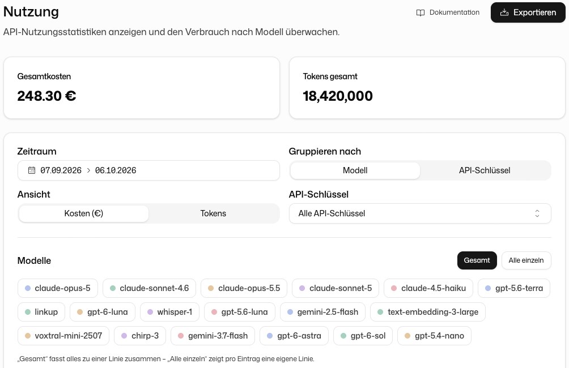Click the green dot of gpt-6-sol
This screenshot has width=569, height=368.
click(x=343, y=336)
